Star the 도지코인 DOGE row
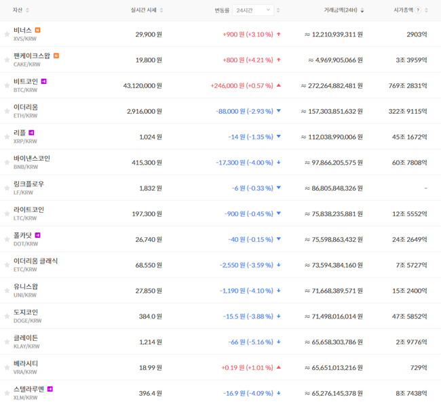441x404 pixels. click(x=7, y=317)
